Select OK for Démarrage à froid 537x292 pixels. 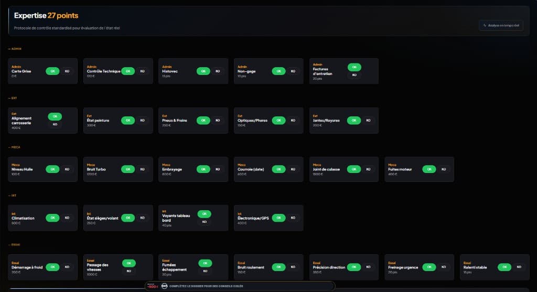tap(52, 267)
